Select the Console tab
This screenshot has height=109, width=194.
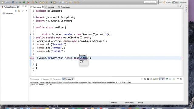[x=68, y=79]
